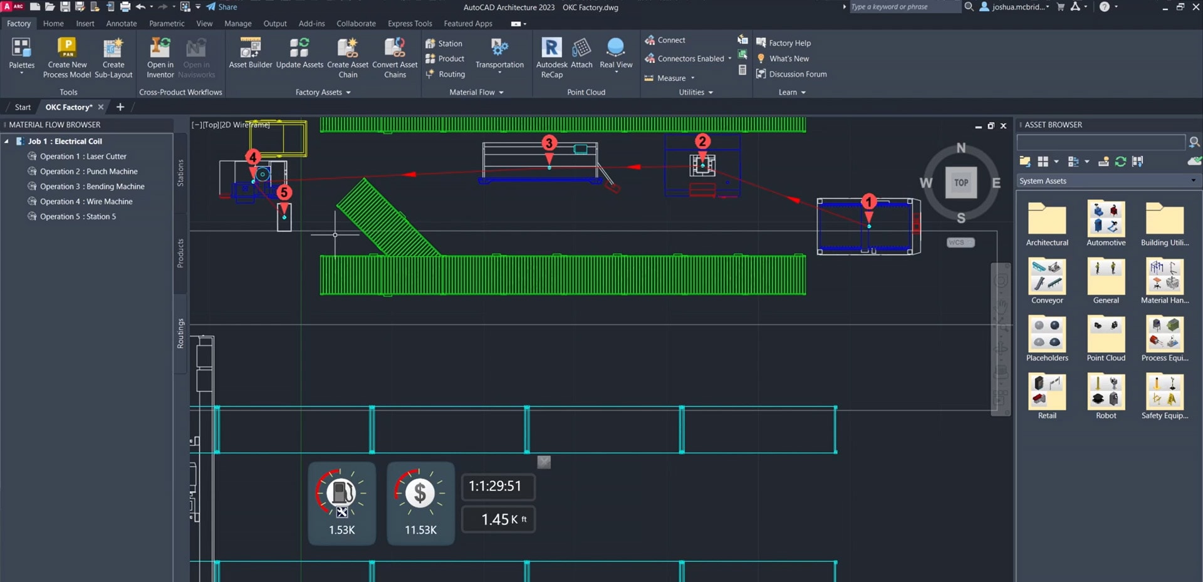Click Convert Asset Chains icon
Image resolution: width=1203 pixels, height=582 pixels.
click(x=395, y=56)
